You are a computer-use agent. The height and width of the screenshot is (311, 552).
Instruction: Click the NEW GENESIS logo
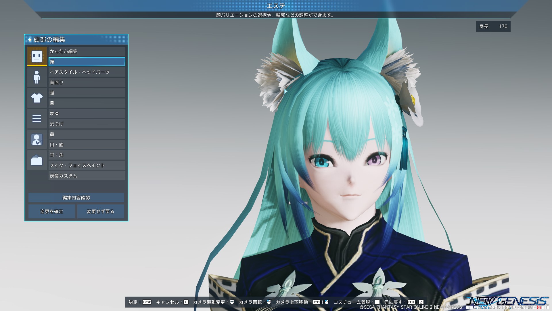[507, 302]
